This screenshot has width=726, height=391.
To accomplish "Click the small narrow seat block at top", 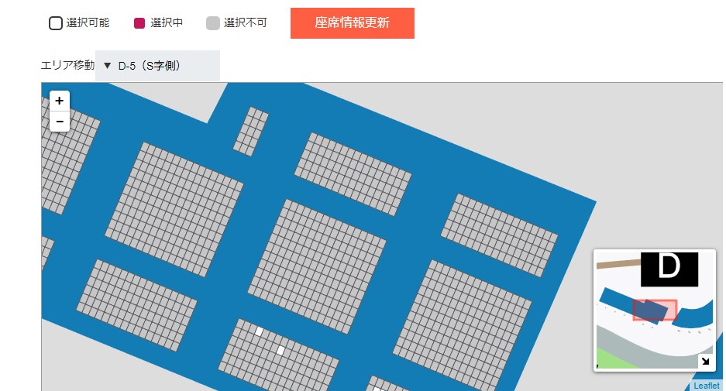I will point(250,132).
